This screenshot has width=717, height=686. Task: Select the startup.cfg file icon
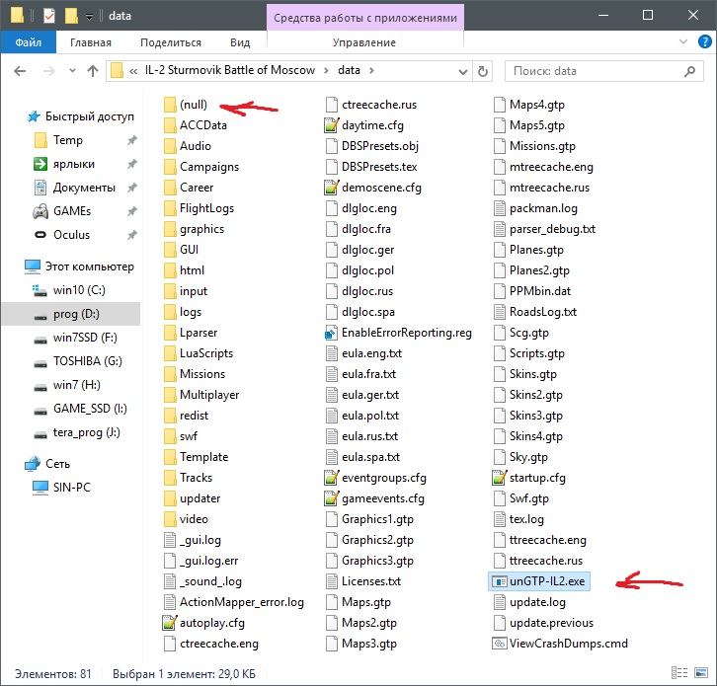coord(499,478)
